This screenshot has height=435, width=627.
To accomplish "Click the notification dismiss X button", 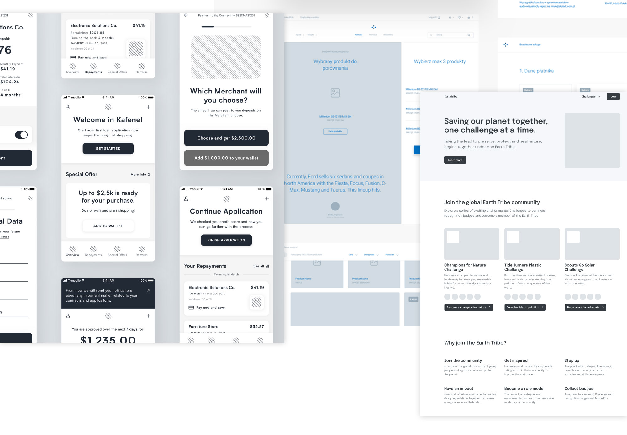I will click(x=149, y=290).
